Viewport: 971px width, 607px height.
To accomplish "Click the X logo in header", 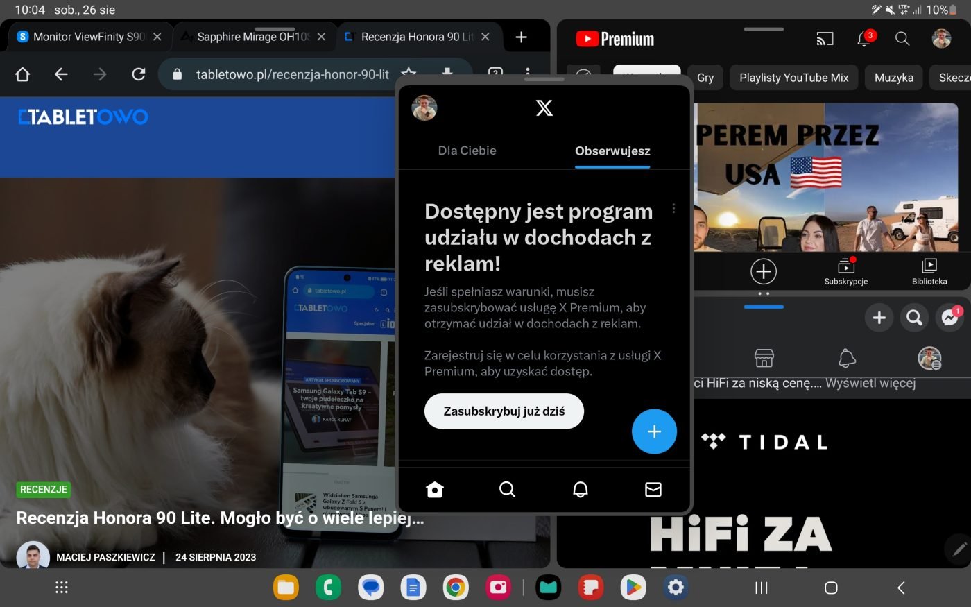I will pos(544,108).
